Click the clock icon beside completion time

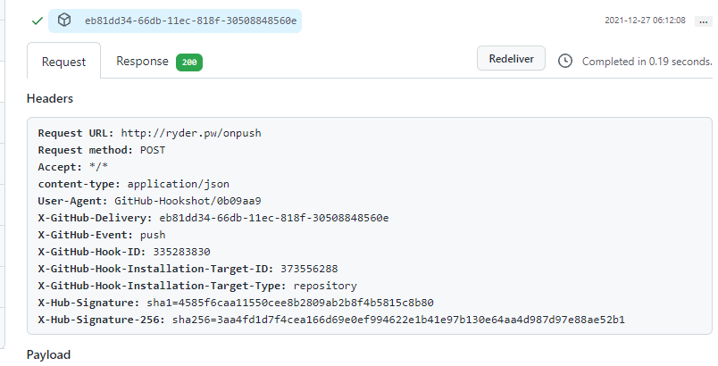click(x=564, y=61)
